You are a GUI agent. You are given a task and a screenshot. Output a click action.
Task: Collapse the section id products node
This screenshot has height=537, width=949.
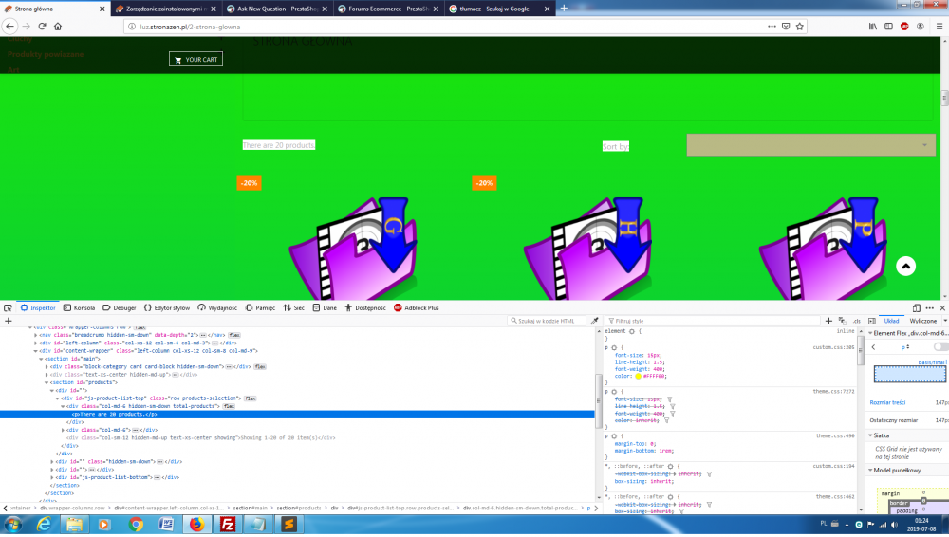(47, 382)
